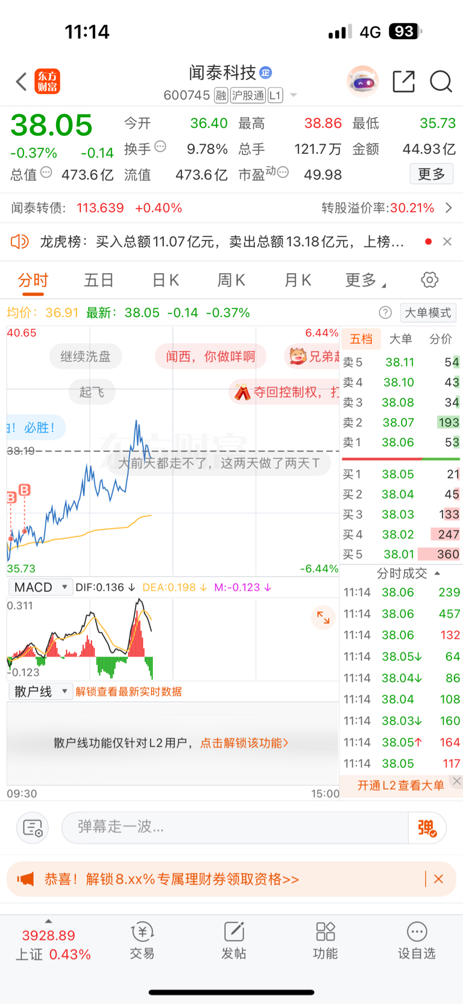Tap the 弹幕走一波 input field
The height and width of the screenshot is (1004, 463).
tap(235, 827)
